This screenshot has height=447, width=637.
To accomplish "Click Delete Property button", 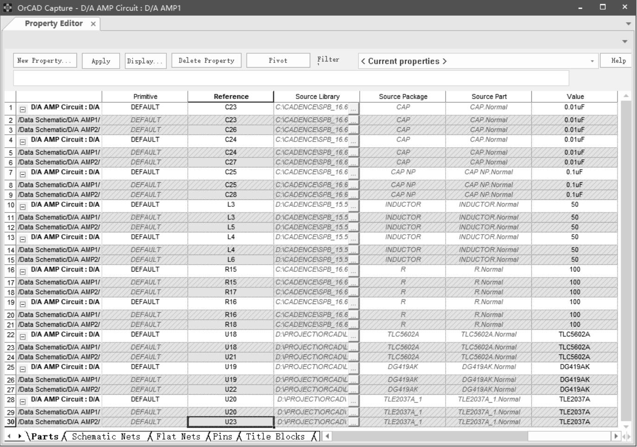I will coord(206,61).
